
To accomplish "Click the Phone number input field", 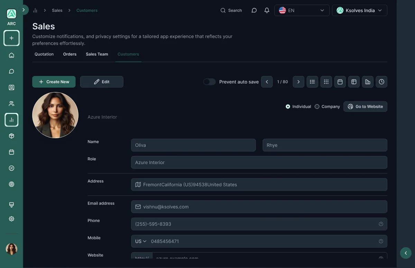I will [x=259, y=224].
